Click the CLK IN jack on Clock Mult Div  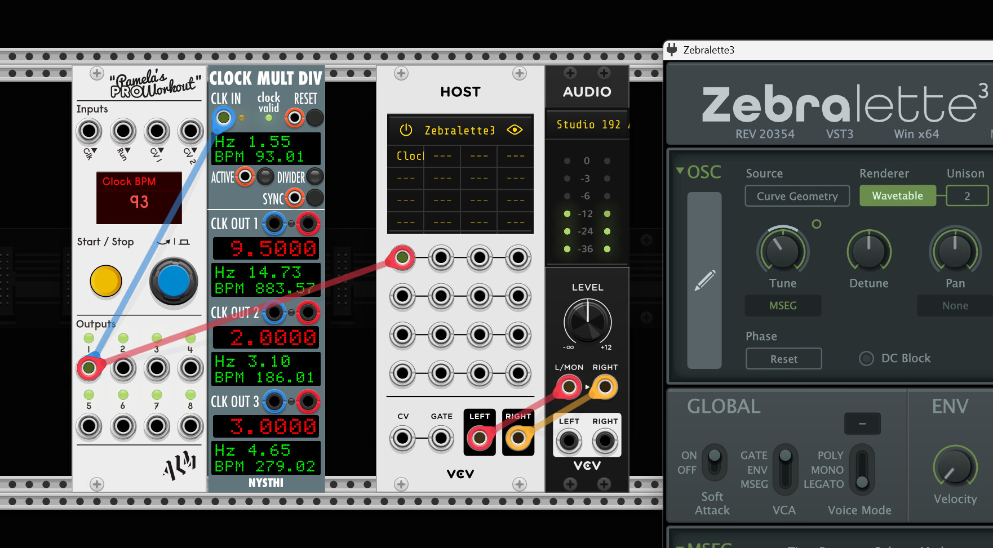coord(223,118)
